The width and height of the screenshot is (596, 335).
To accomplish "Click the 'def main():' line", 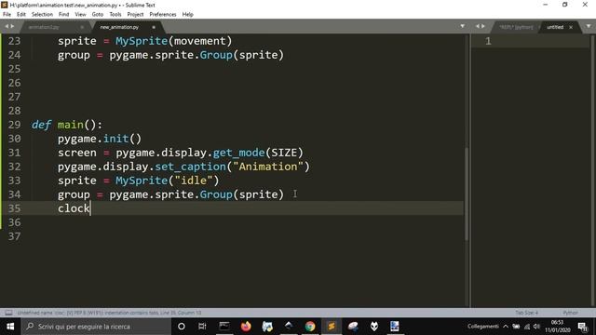I will 67,125.
